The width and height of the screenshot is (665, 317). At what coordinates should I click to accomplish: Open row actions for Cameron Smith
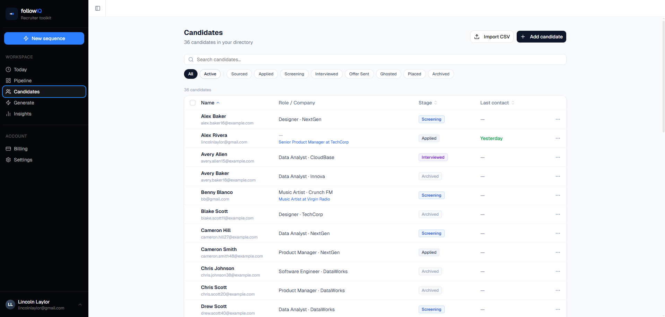[x=558, y=252]
